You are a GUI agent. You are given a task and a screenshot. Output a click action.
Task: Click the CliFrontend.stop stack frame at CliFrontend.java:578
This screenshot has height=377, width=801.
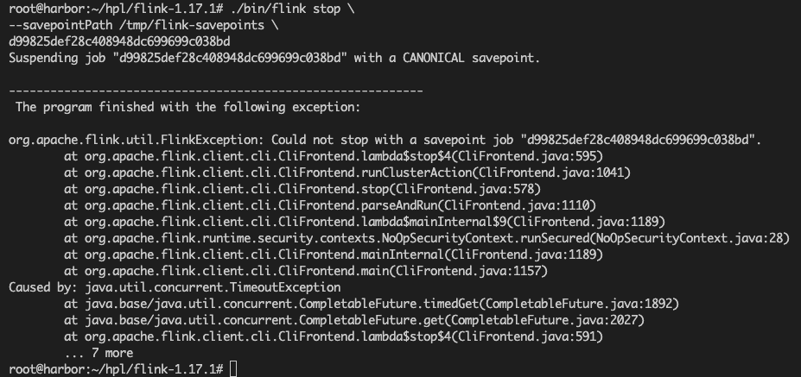[x=302, y=189]
